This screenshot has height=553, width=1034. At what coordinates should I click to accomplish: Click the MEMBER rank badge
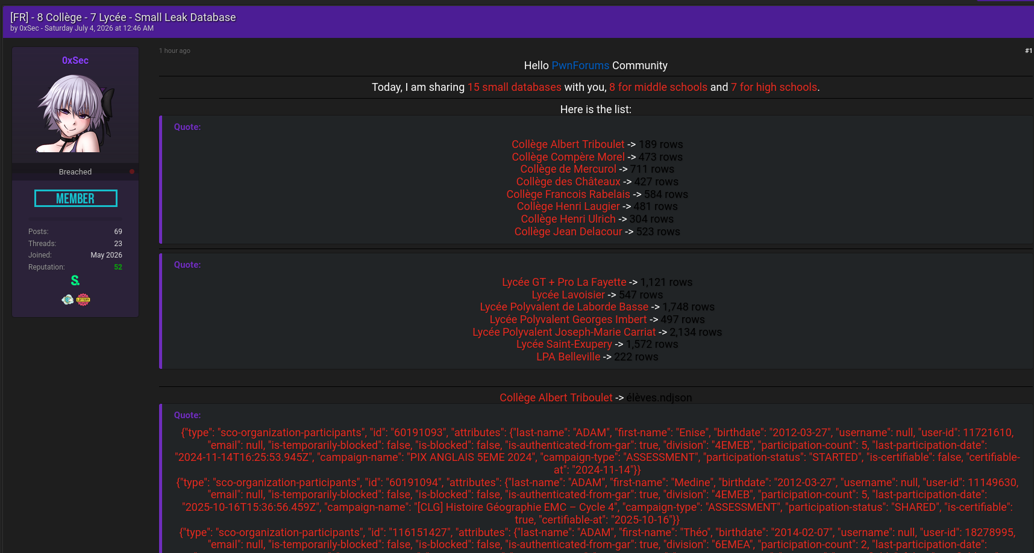[76, 199]
